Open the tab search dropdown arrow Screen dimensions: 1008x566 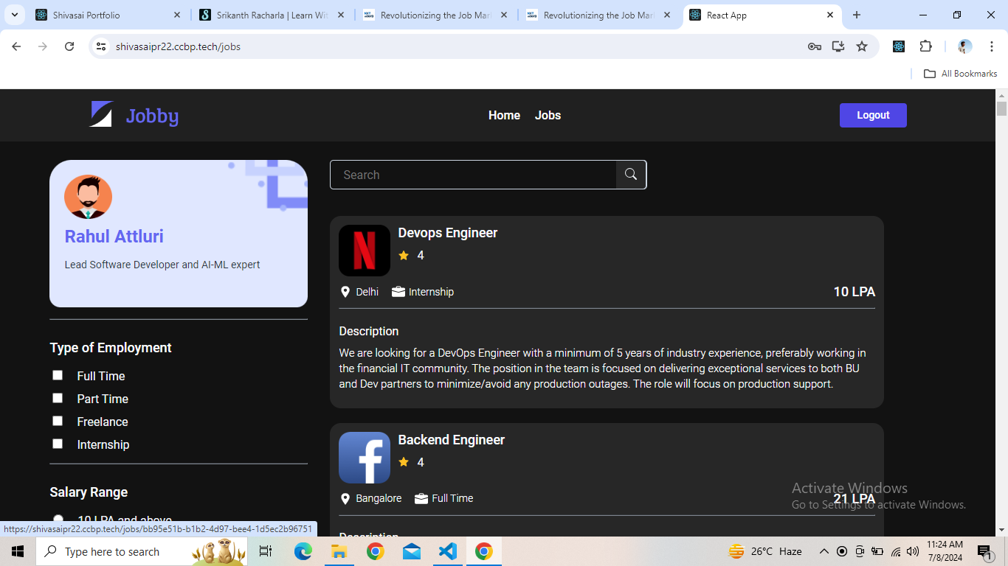pos(15,15)
